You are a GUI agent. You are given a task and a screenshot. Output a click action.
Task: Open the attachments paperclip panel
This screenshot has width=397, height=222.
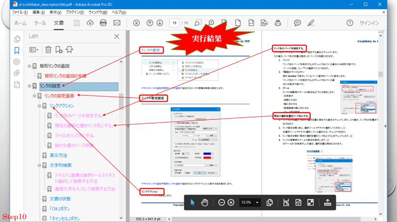[17, 73]
